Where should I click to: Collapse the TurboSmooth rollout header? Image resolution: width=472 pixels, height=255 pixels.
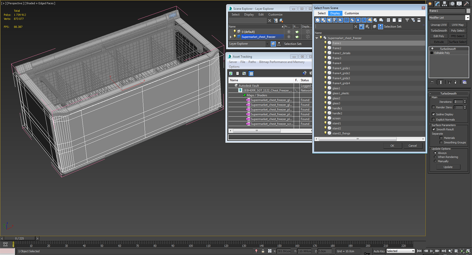[448, 93]
